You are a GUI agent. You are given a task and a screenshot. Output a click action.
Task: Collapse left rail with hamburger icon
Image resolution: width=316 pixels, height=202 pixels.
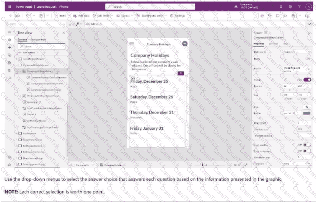(9, 32)
